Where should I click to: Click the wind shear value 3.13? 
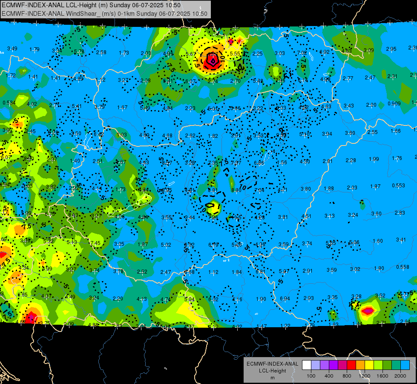330,216
